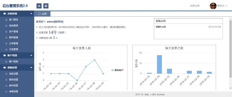Click the 设置主题 link
Screen dimensions: 232x97
click(195, 6)
